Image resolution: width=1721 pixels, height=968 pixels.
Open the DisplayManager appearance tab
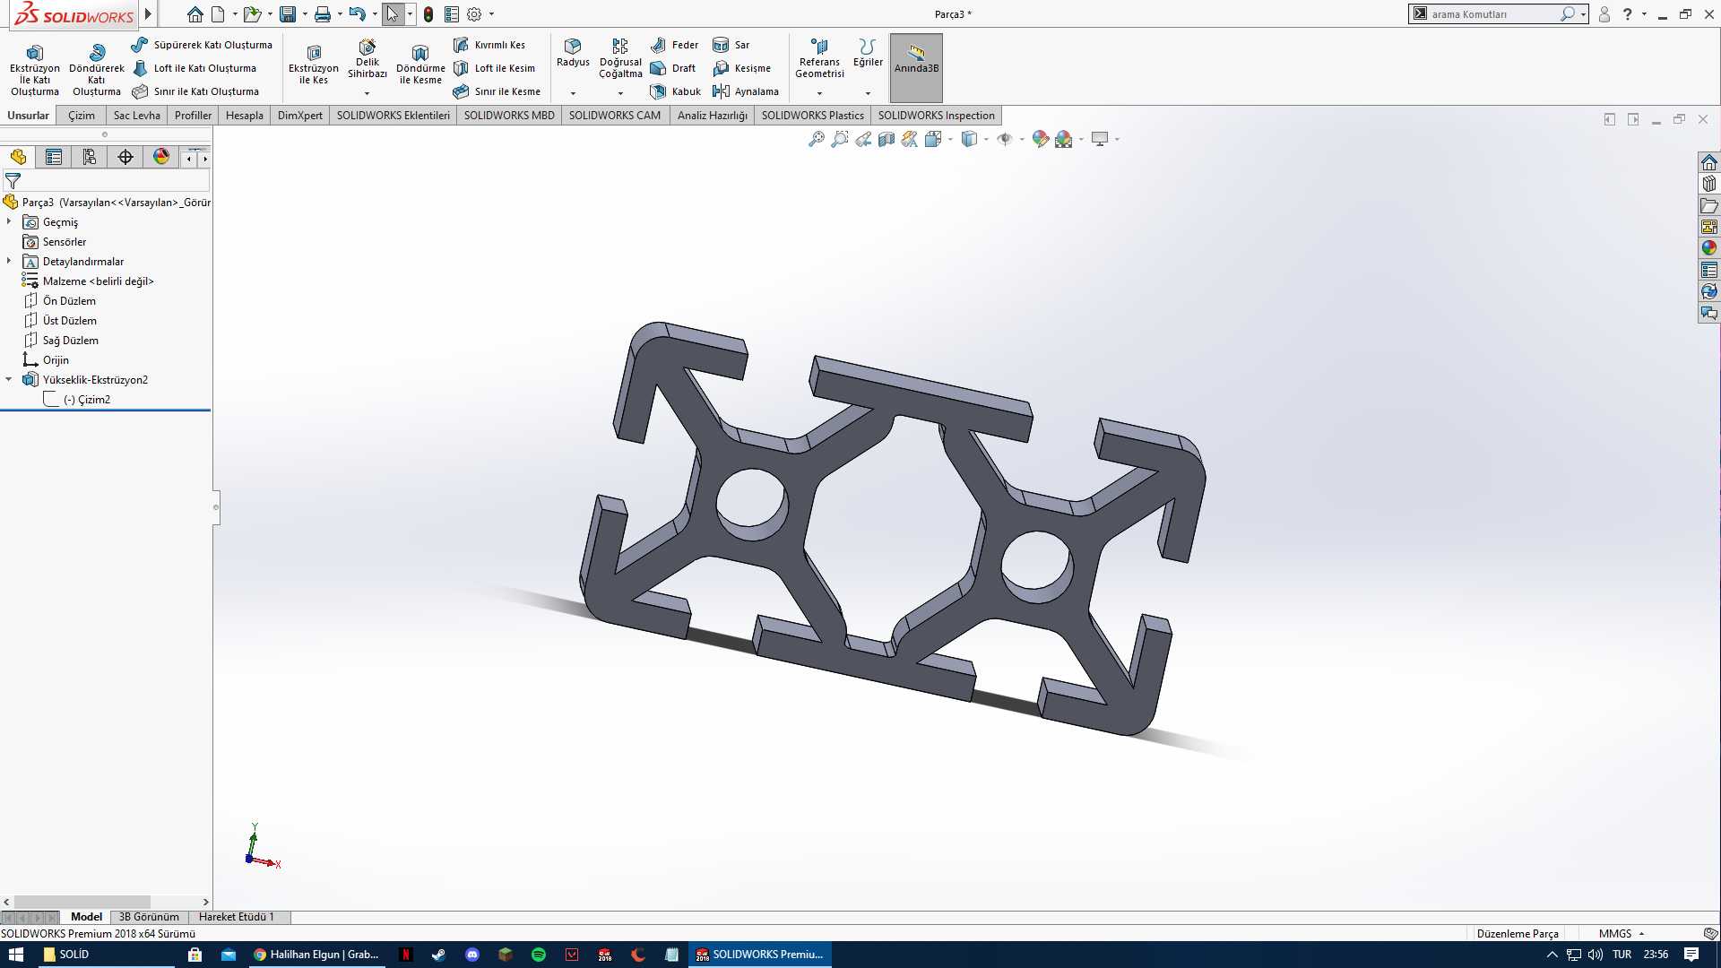click(x=161, y=158)
